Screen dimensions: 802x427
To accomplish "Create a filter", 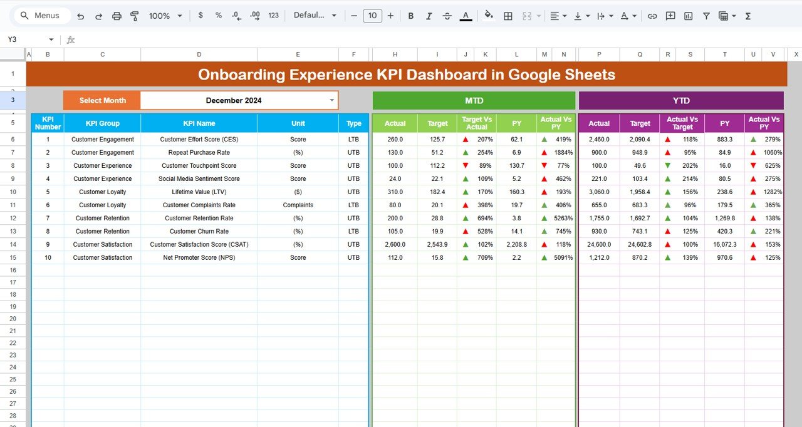I will click(x=706, y=16).
